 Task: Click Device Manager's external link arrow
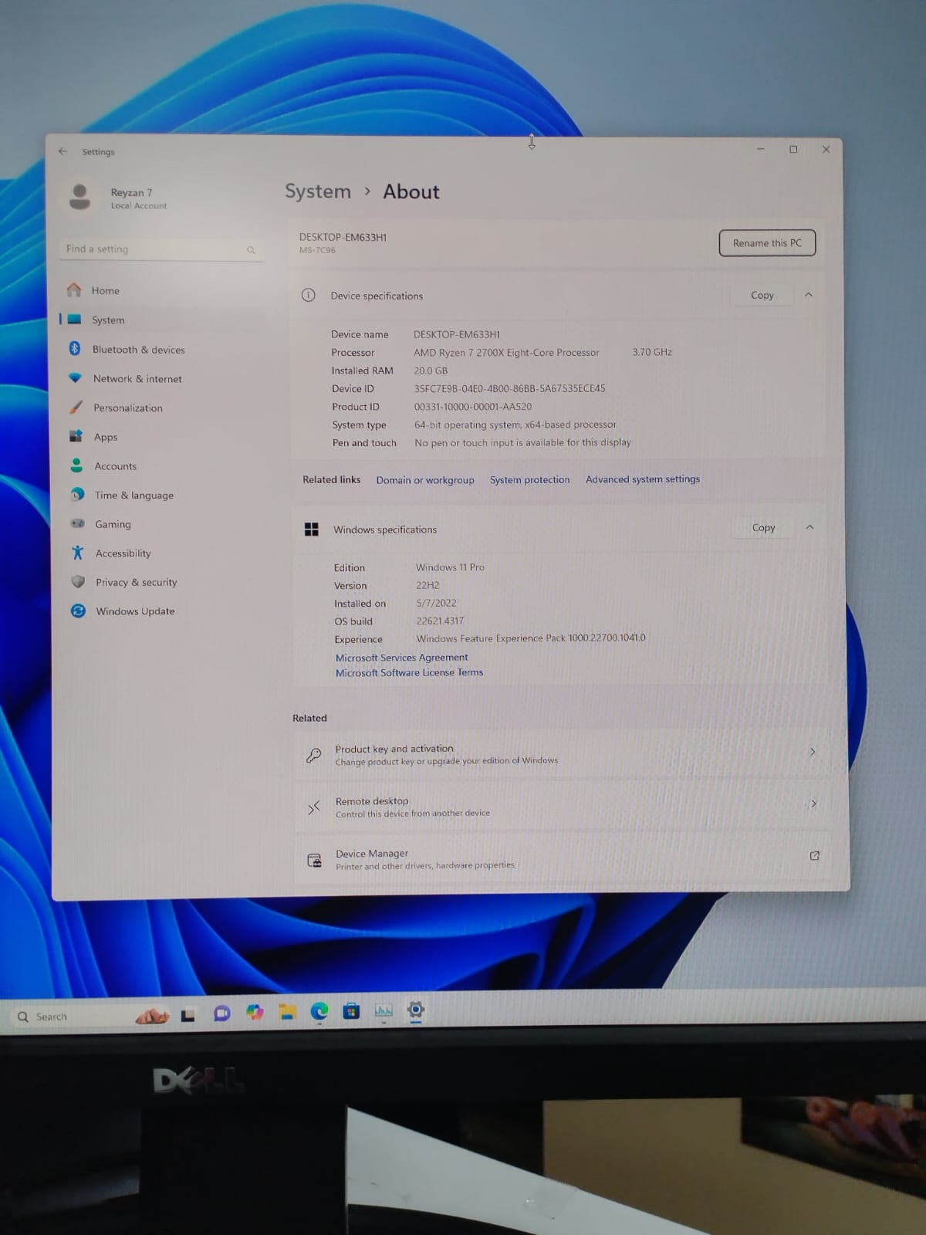[x=814, y=855]
